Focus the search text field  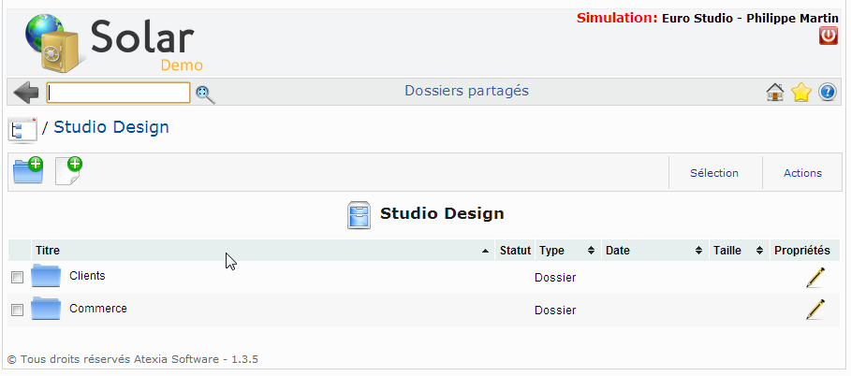pyautogui.click(x=118, y=93)
